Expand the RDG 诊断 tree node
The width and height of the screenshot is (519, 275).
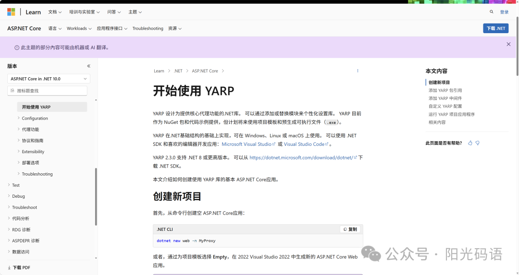pos(9,229)
